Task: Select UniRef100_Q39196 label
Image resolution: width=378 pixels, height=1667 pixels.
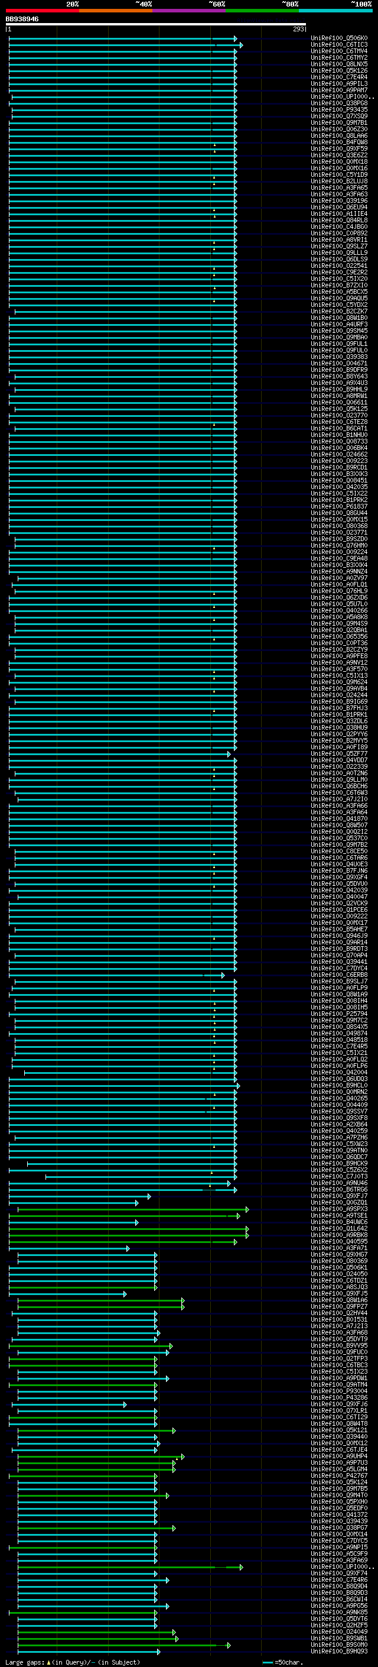Action: (x=339, y=200)
